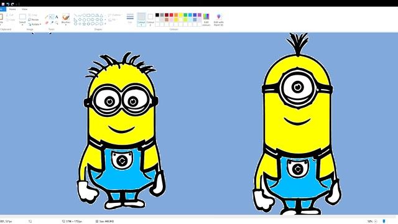Screen dimensions: 398x224
Task: Select the Rounded rectangle shape
Action: click(x=93, y=16)
